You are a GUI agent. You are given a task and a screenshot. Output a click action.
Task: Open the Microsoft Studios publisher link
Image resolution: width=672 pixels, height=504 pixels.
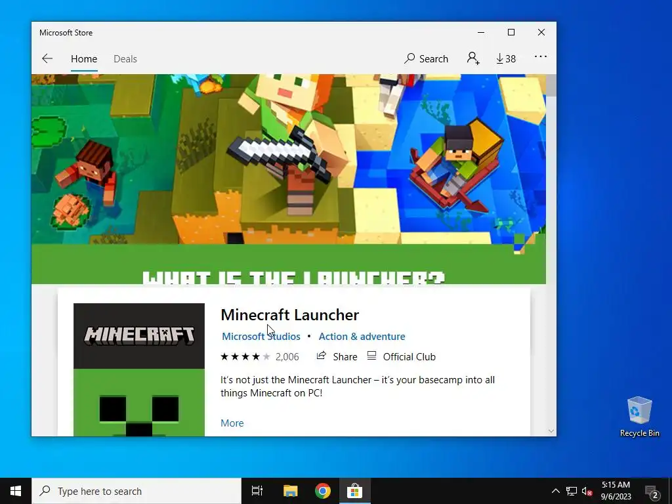261,337
